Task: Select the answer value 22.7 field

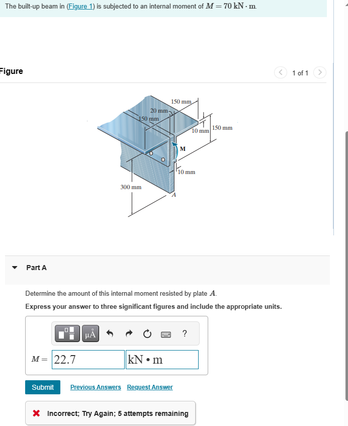Action: (88, 359)
